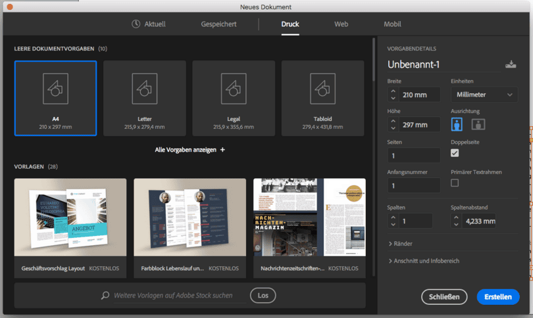
Task: Open the Geschäftsvorschlag Layout template
Action: pyautogui.click(x=70, y=228)
